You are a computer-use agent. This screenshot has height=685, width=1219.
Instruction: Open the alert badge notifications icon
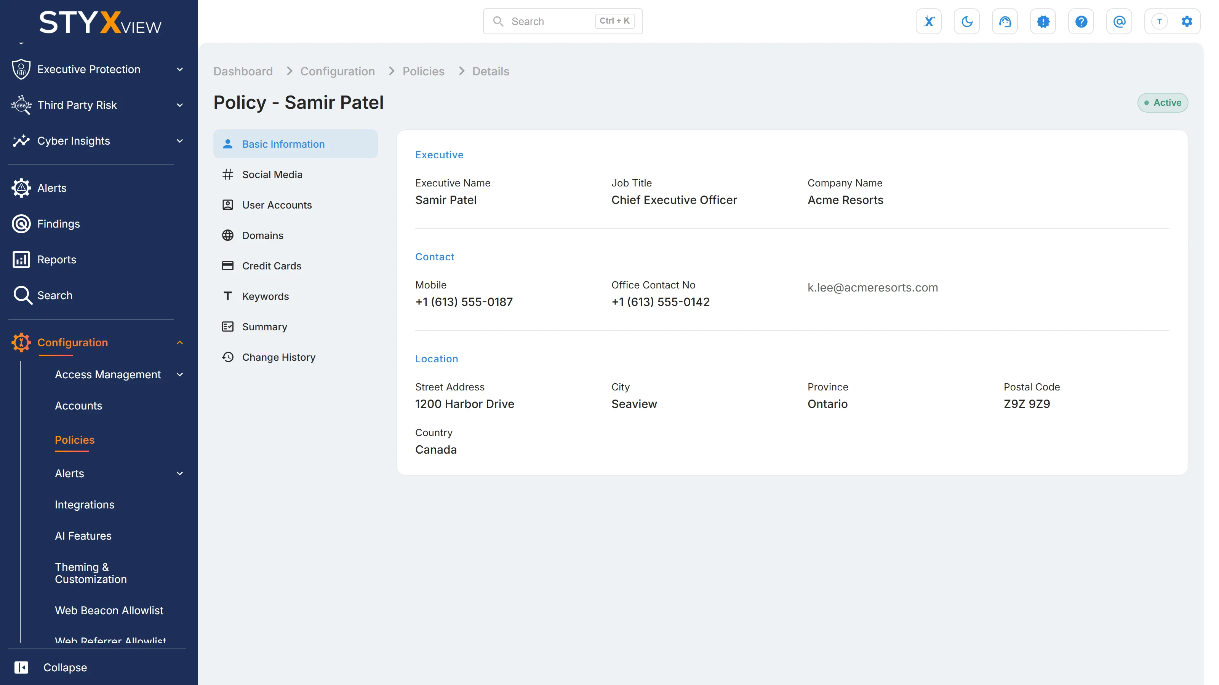pyautogui.click(x=1043, y=21)
